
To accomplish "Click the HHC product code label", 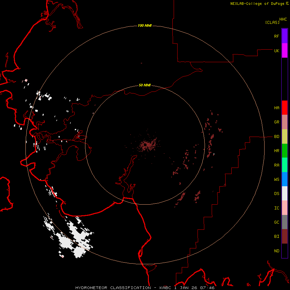I will click(x=283, y=19).
